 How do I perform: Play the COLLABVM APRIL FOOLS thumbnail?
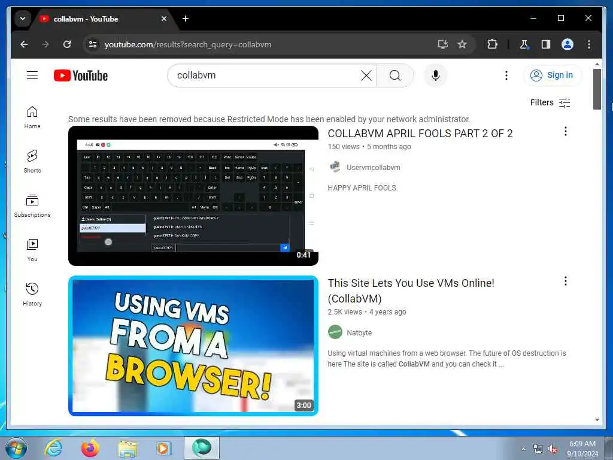click(x=193, y=196)
